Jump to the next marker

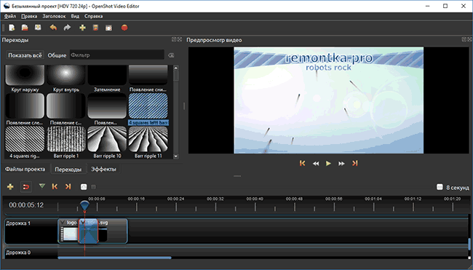68,187
